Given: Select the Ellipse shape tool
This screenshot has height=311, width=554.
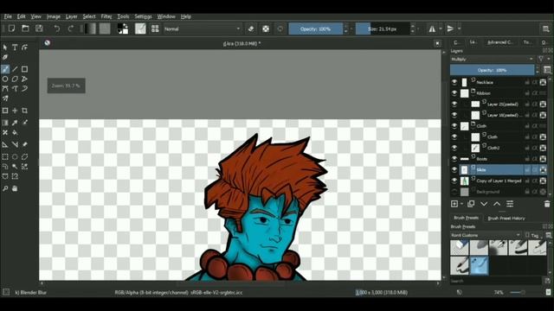Looking at the screenshot, I should click(5, 79).
